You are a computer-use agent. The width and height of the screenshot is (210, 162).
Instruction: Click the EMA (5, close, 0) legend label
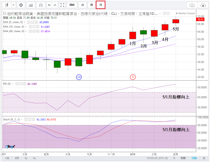(x=13, y=22)
